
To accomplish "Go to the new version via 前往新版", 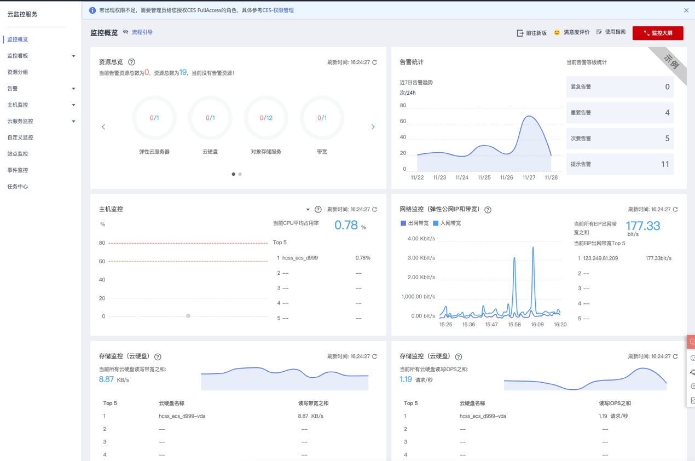I will (x=536, y=33).
